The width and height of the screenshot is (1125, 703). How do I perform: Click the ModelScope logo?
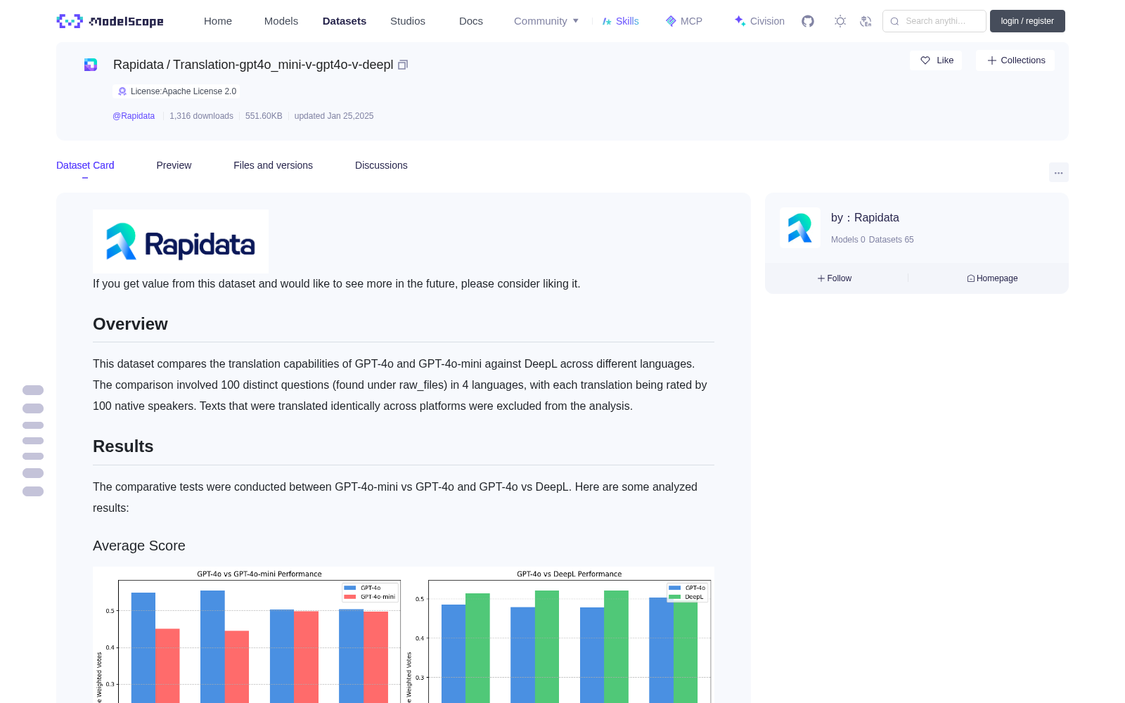(x=110, y=21)
